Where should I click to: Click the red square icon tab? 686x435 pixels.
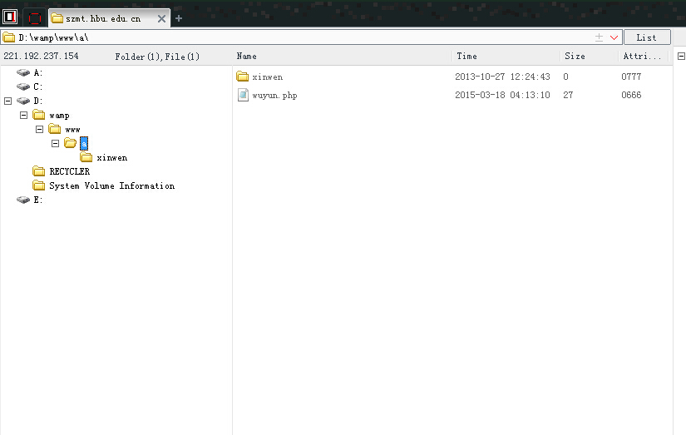click(35, 18)
